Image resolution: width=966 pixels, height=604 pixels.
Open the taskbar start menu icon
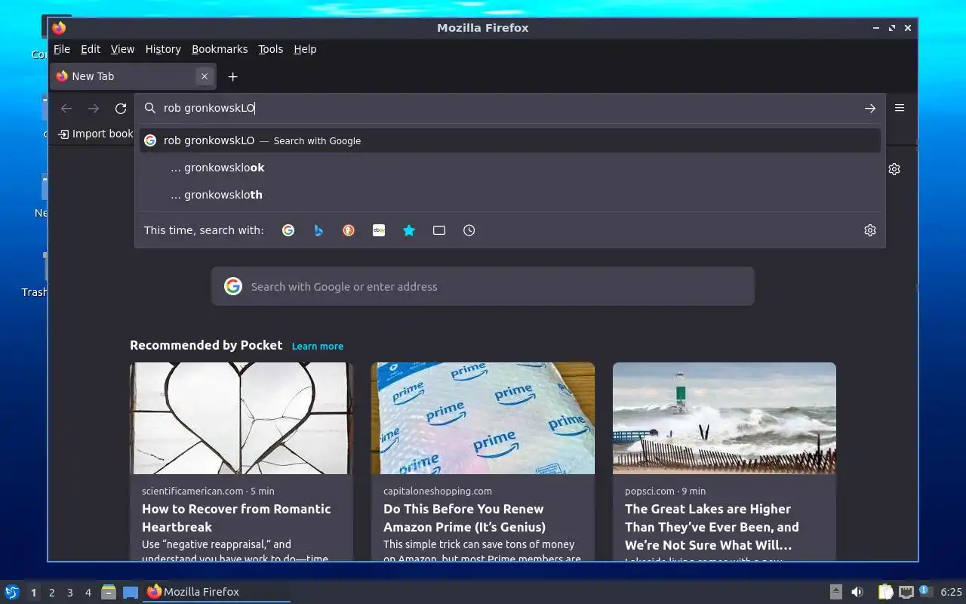(x=12, y=592)
